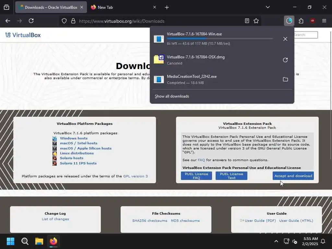Image resolution: width=332 pixels, height=249 pixels.
Task: Close the New Tab tab
Action: click(155, 7)
